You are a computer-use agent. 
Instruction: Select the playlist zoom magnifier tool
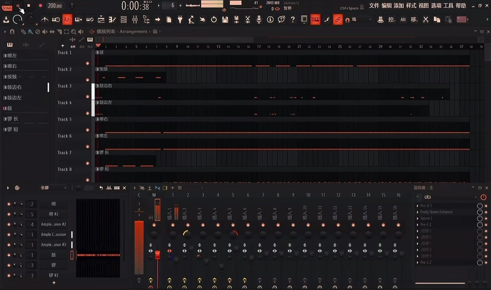[74, 32]
